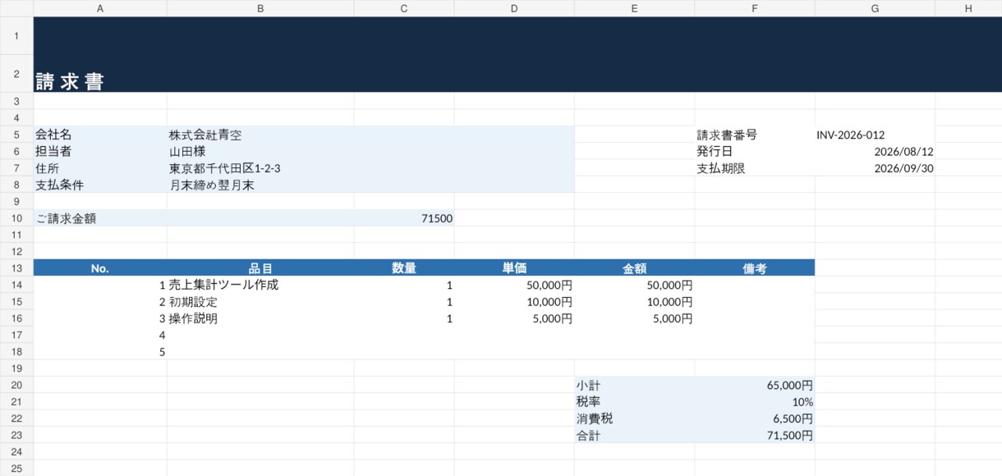Click the ご請求金額 label cell

click(100, 218)
